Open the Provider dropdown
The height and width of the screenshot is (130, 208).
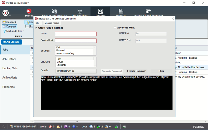pyautogui.click(x=76, y=71)
